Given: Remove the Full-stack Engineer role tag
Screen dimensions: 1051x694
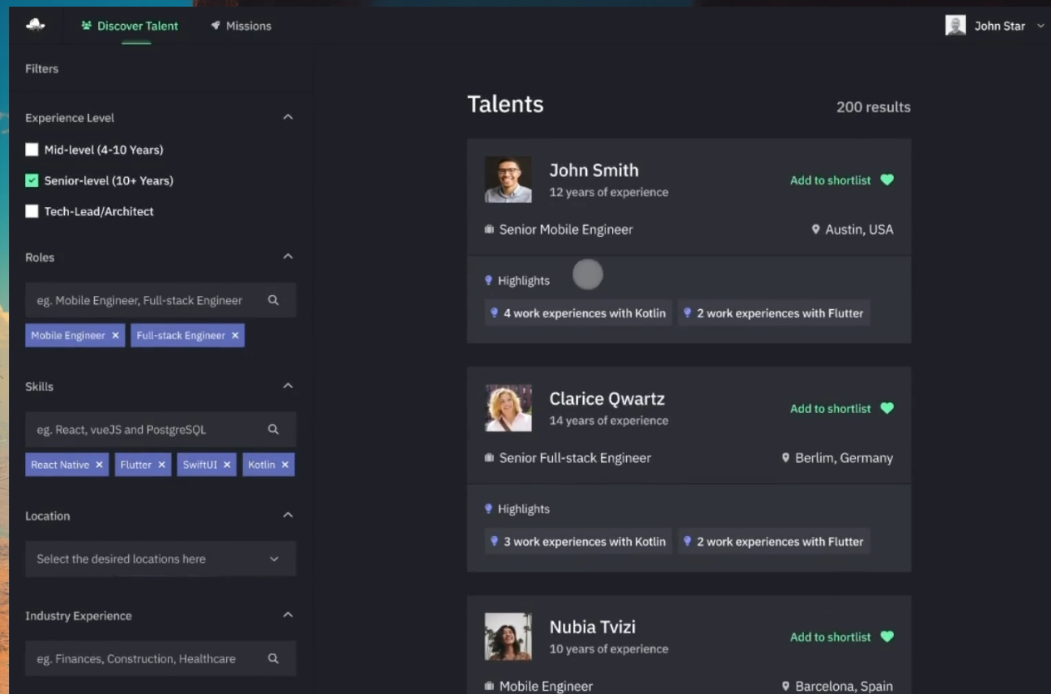Looking at the screenshot, I should tap(235, 336).
